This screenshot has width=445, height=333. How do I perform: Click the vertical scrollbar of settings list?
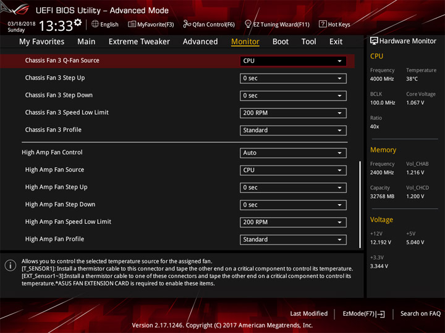[360, 205]
